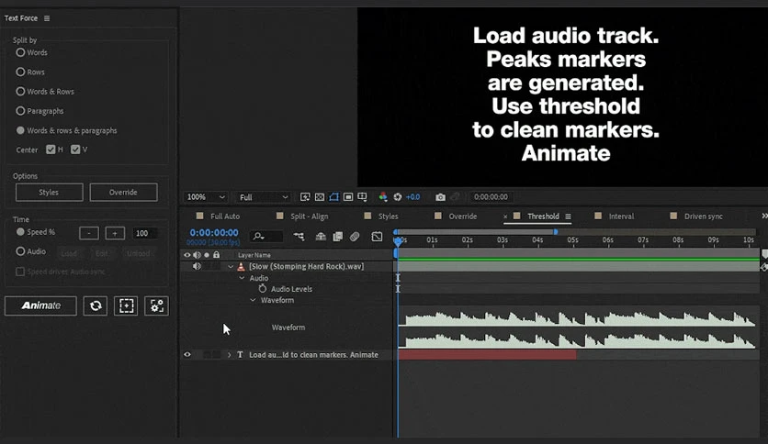The height and width of the screenshot is (444, 768).
Task: Click the audio file icon of wav layer
Action: tap(241, 267)
